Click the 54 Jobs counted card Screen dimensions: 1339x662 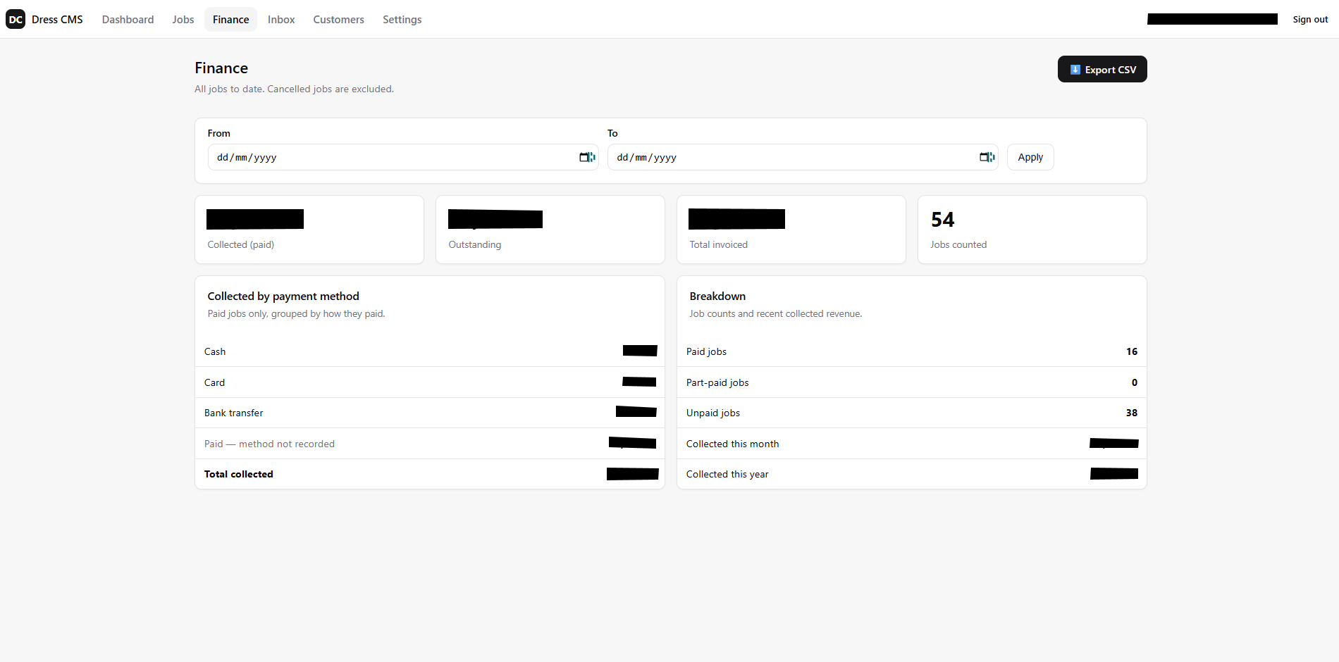pyautogui.click(x=1032, y=230)
